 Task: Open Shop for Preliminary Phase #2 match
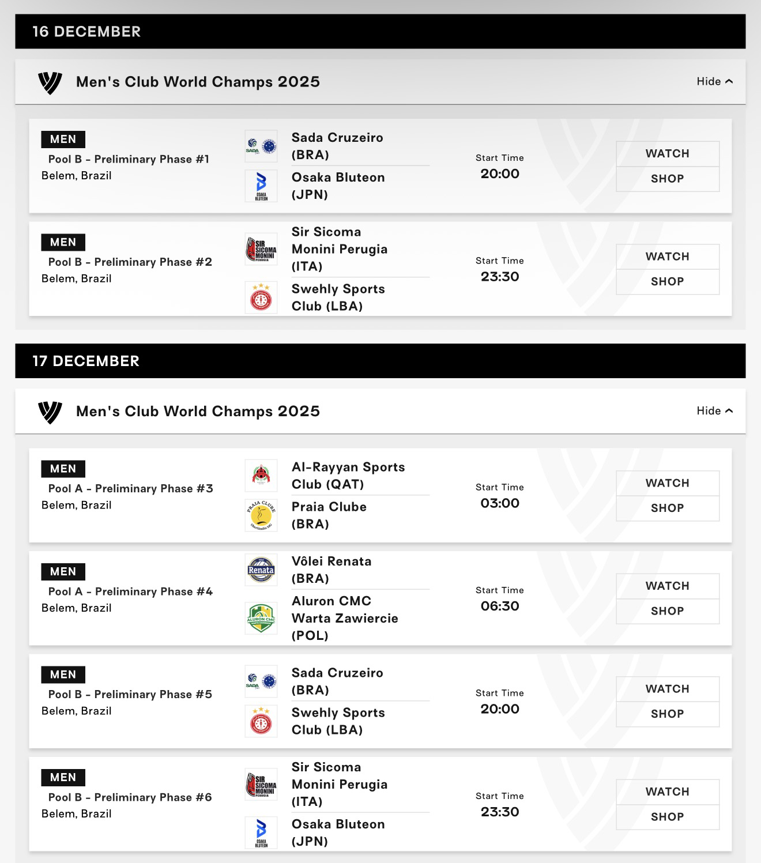(667, 282)
